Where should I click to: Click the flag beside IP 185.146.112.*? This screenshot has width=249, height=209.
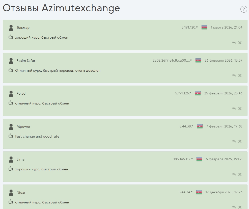(x=199, y=159)
